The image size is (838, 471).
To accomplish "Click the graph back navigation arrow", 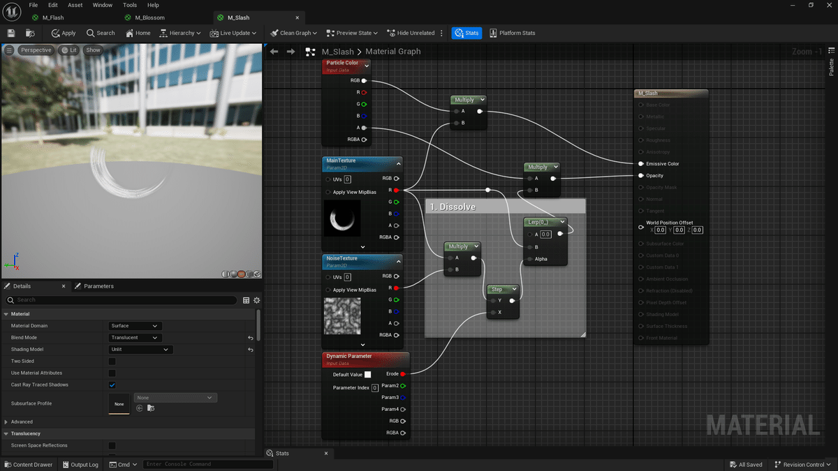I will pyautogui.click(x=274, y=52).
